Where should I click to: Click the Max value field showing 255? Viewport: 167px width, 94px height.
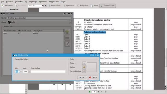click(x=25, y=71)
